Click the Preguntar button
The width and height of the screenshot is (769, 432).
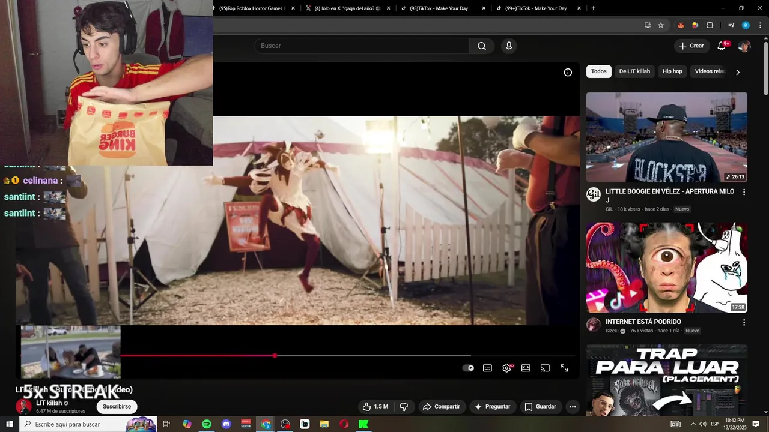tap(492, 407)
